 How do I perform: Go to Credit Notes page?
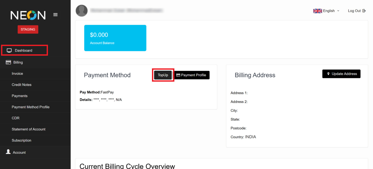point(22,85)
